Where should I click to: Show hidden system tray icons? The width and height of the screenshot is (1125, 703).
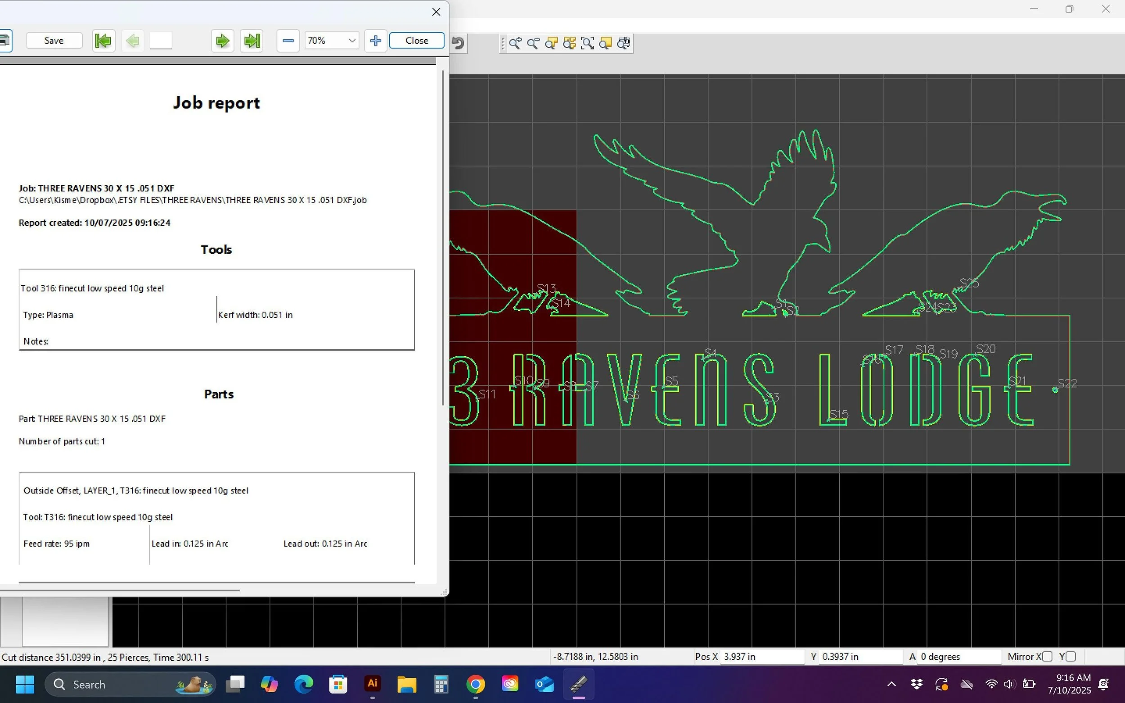tap(891, 684)
